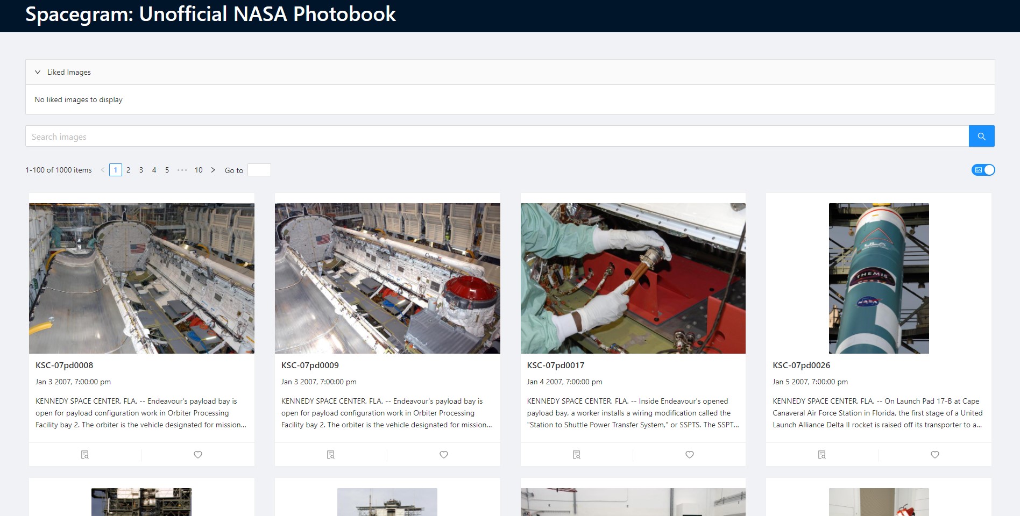Like the KSC-07pd0008 image with heart
The height and width of the screenshot is (516, 1020).
pyautogui.click(x=198, y=455)
